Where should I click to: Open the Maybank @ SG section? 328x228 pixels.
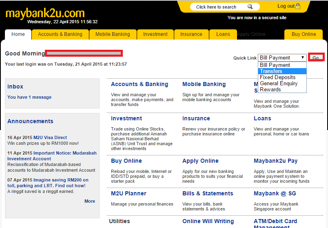coord(275,193)
